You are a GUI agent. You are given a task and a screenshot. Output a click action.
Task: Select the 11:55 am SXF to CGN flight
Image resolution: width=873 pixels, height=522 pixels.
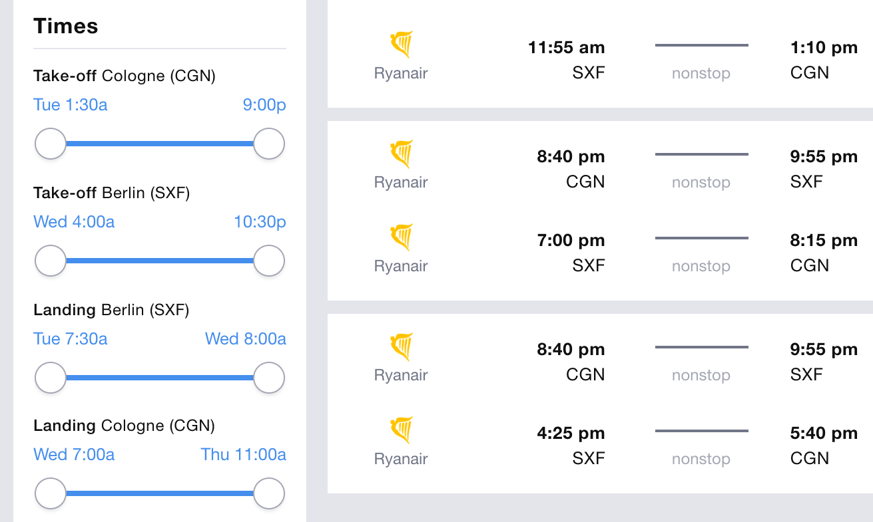600,54
